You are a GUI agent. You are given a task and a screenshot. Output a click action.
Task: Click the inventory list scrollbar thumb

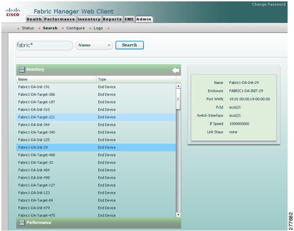coord(178,99)
